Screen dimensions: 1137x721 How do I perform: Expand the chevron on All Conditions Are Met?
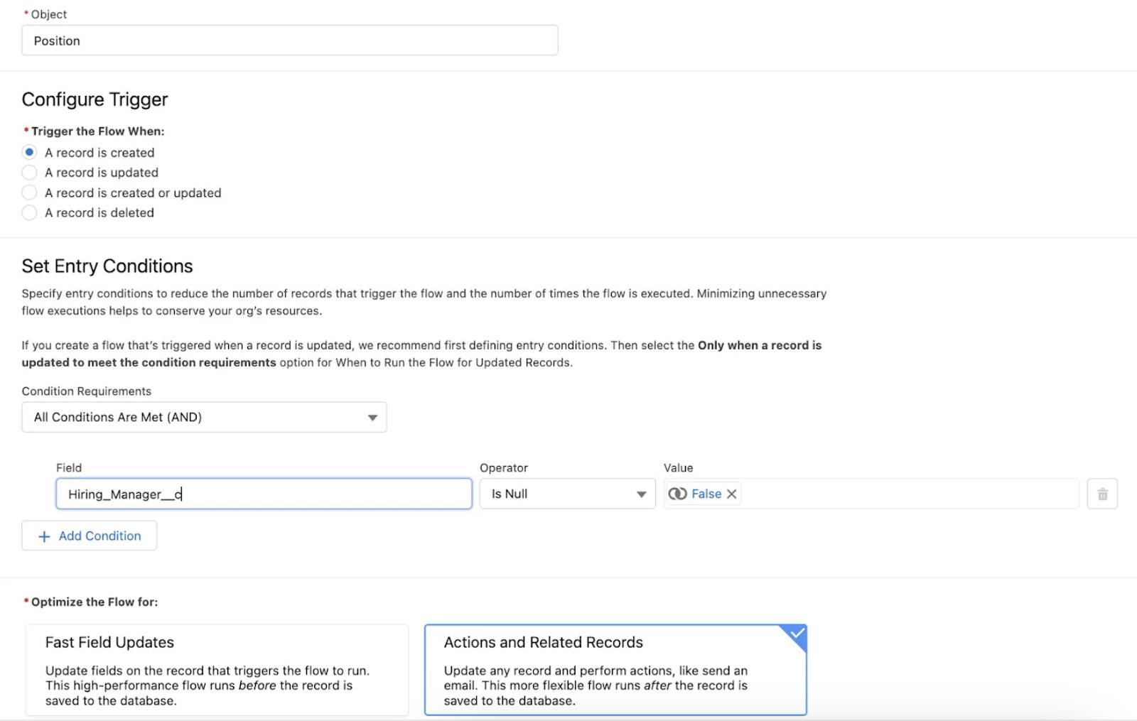(372, 417)
